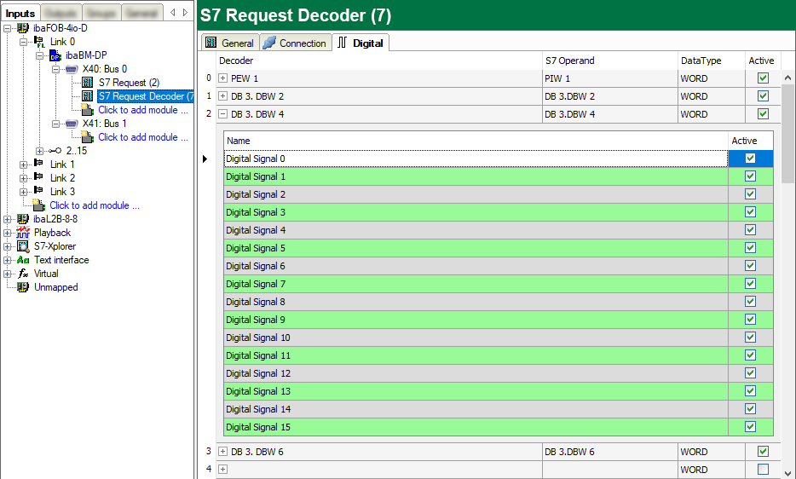Select the S7 Request (2) module icon
796x479 pixels.
[88, 83]
